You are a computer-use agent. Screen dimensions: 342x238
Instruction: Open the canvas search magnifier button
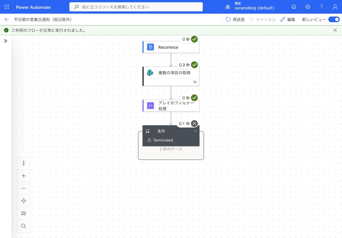coord(24,226)
